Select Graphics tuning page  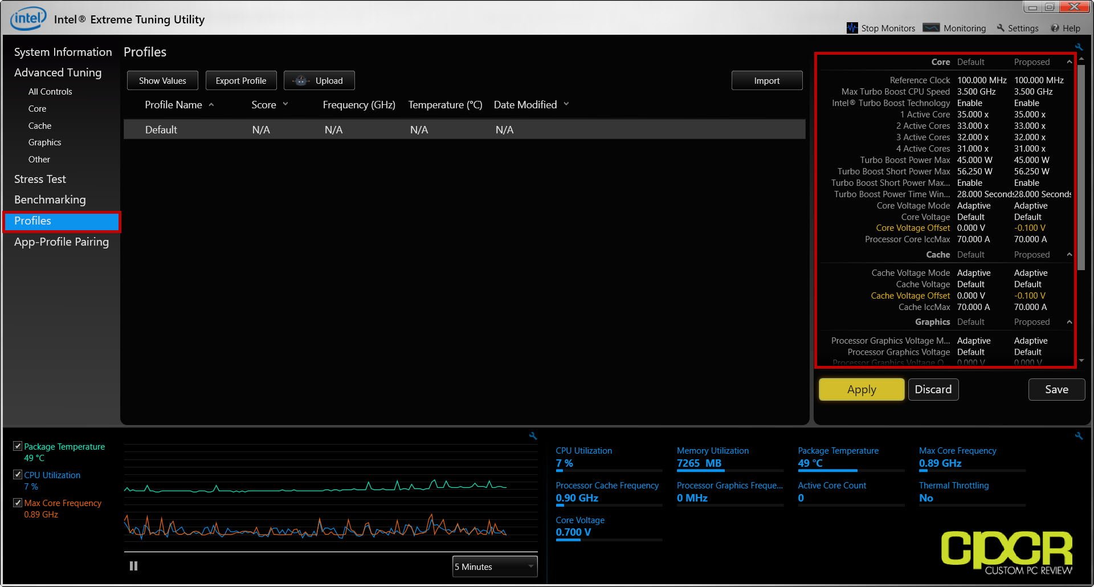tap(44, 142)
